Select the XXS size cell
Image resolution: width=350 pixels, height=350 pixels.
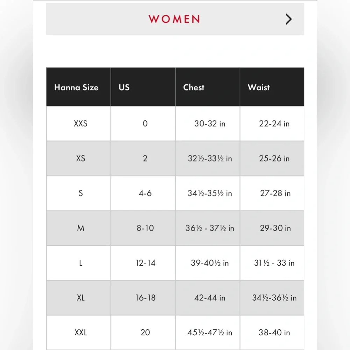click(x=80, y=124)
